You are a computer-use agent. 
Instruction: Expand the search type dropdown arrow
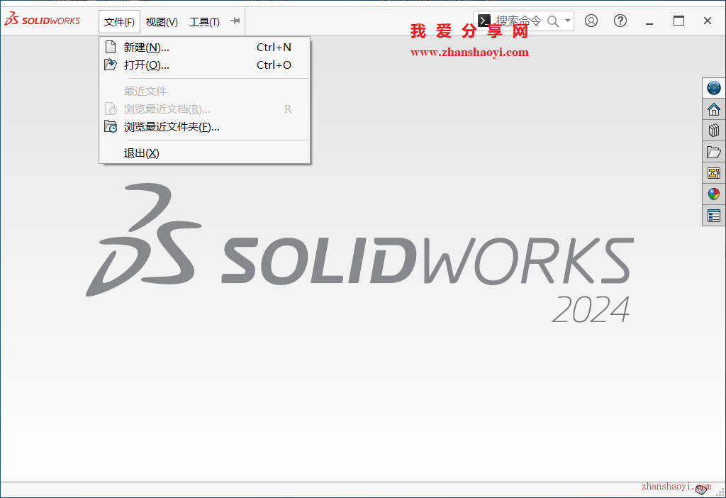(568, 21)
